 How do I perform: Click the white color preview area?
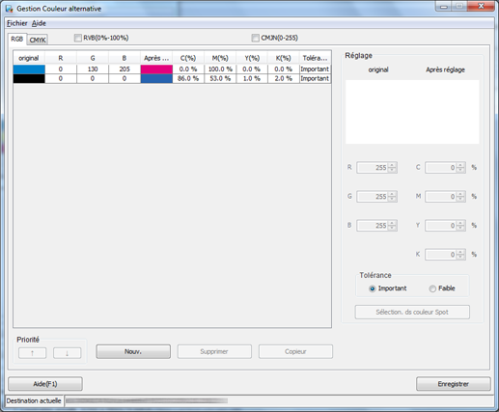pyautogui.click(x=412, y=112)
